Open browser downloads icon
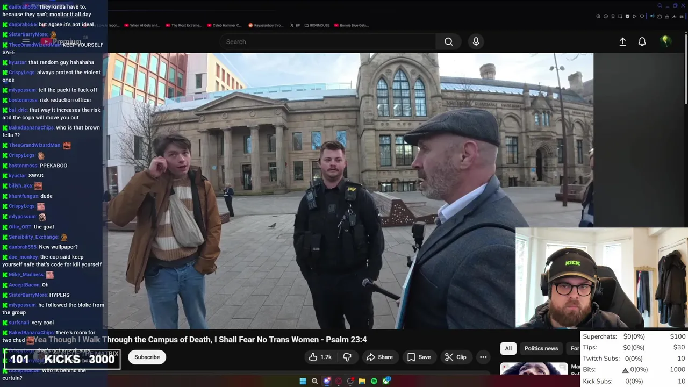This screenshot has height=387, width=688. click(674, 16)
